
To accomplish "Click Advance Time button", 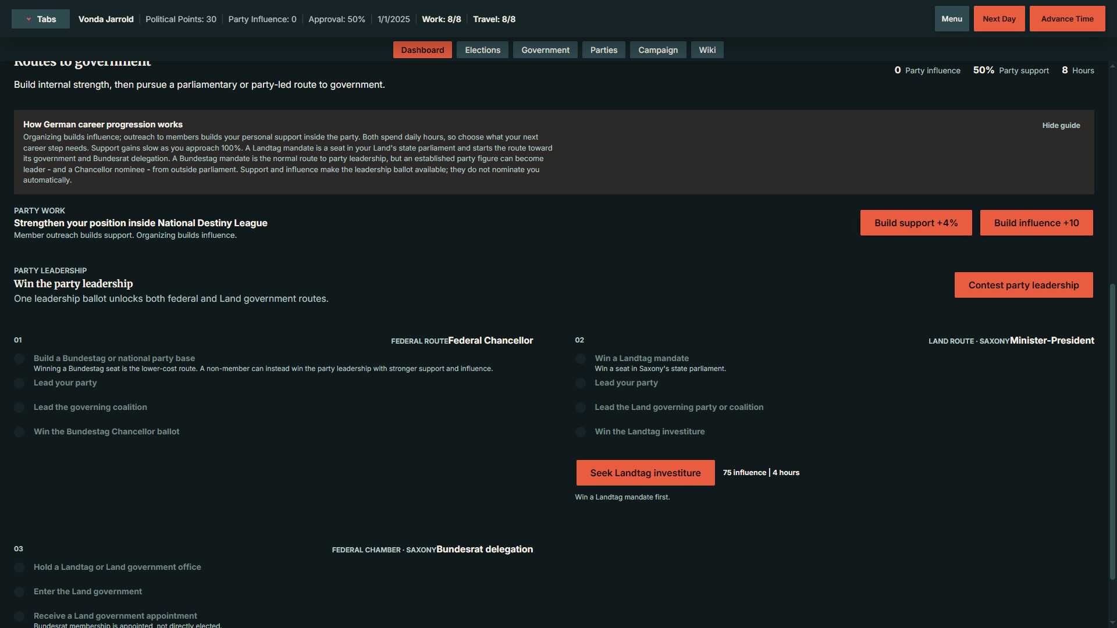I will click(1067, 19).
